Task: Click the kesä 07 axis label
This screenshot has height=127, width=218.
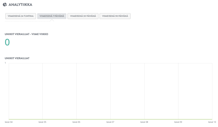Action: pyautogui.click(x=110, y=122)
